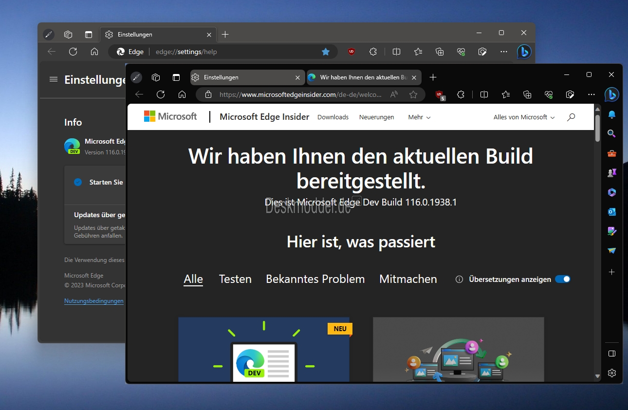Refresh the page in the back settings window
The height and width of the screenshot is (410, 628).
pyautogui.click(x=73, y=52)
